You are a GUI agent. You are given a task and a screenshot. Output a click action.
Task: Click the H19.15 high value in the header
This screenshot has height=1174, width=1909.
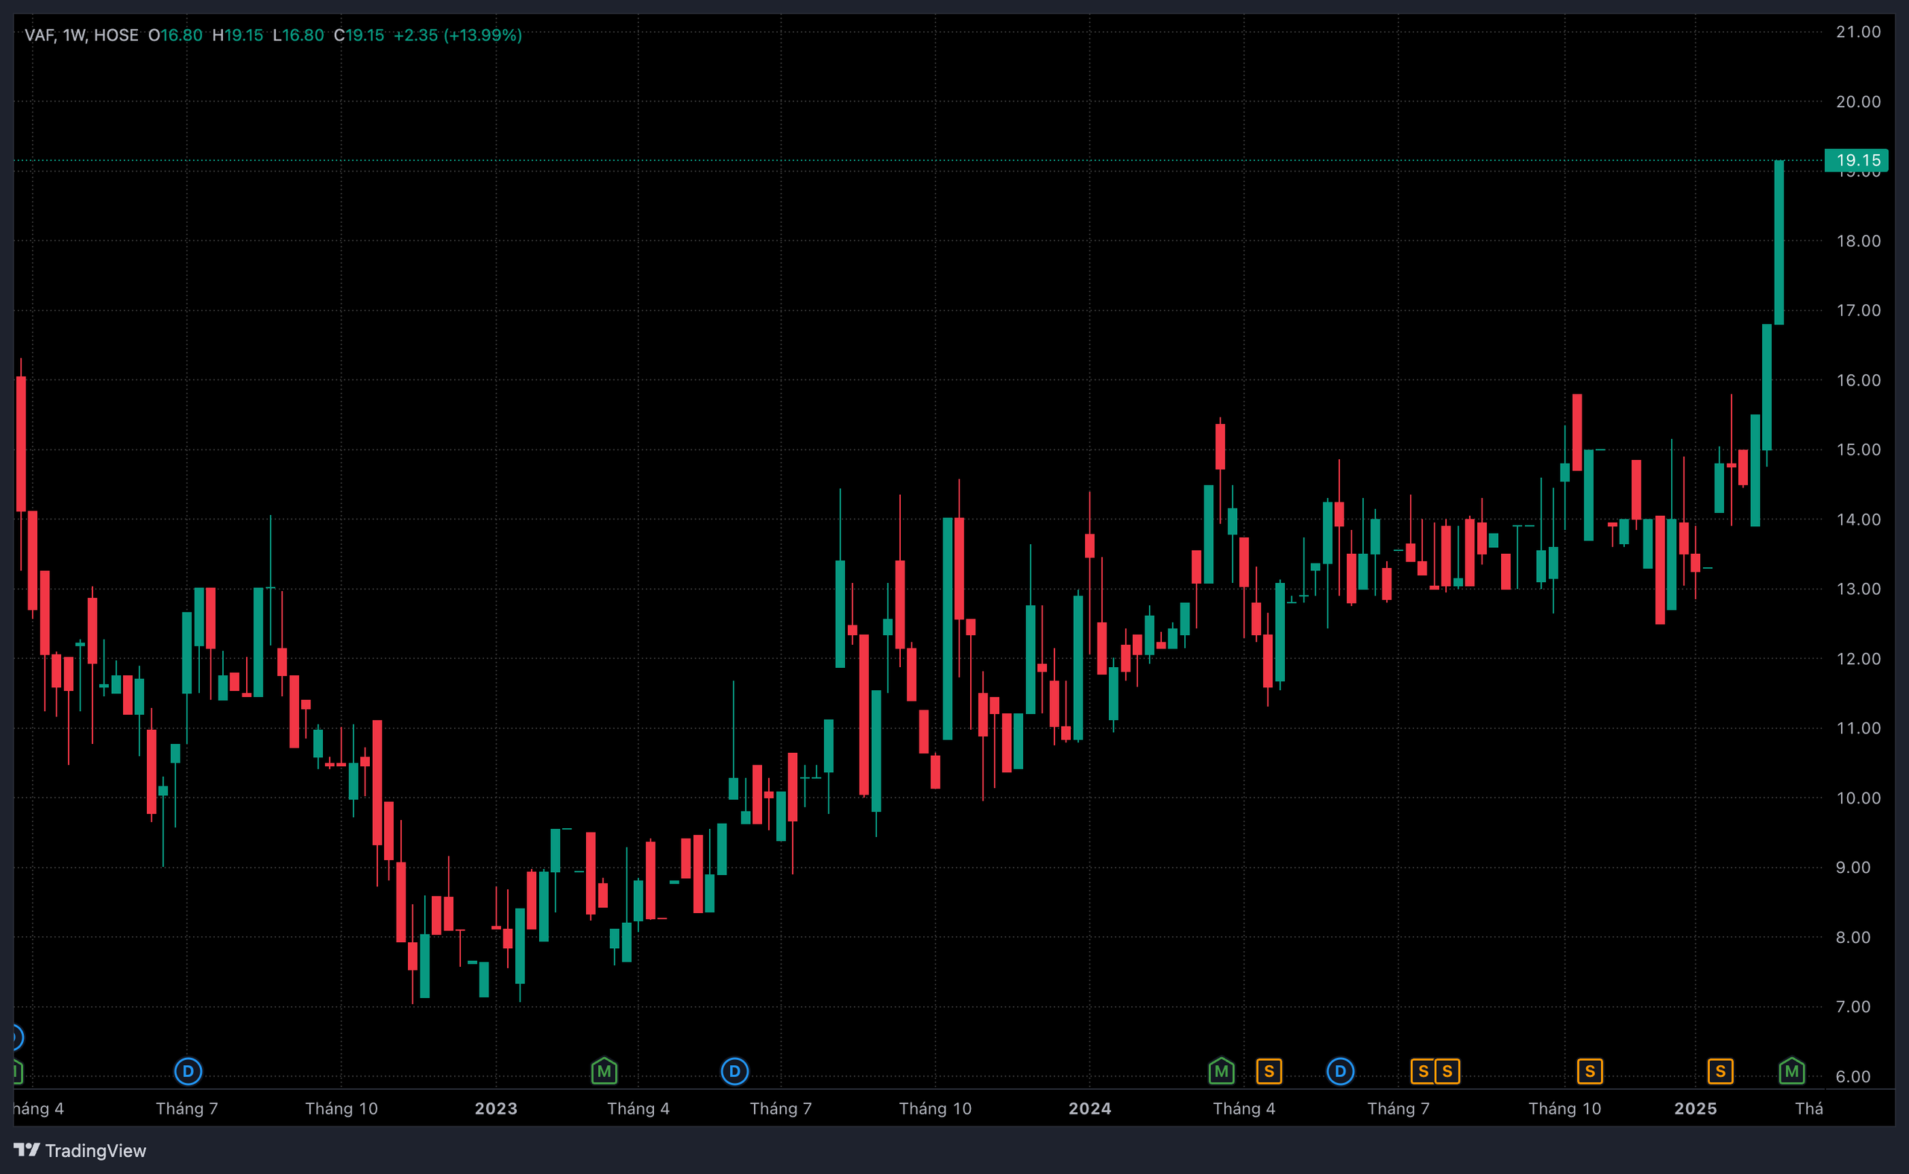(x=238, y=35)
